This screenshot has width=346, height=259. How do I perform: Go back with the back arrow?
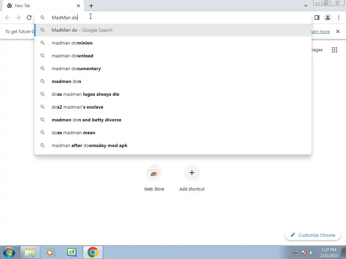click(x=7, y=18)
